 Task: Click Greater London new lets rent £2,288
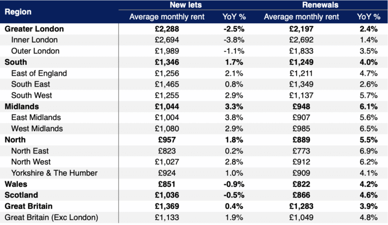(x=166, y=29)
